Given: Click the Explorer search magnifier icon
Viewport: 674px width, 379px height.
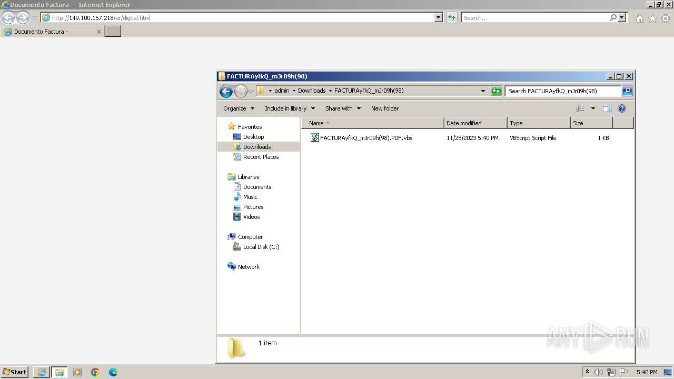Looking at the screenshot, I should [627, 91].
